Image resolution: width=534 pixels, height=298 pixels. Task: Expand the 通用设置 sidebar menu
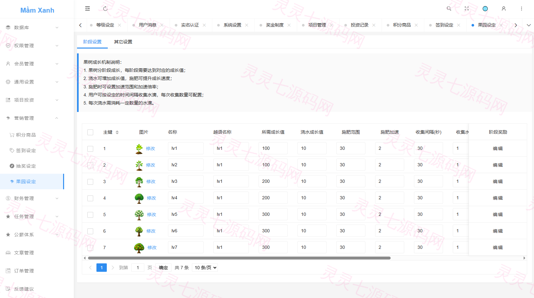click(x=32, y=82)
